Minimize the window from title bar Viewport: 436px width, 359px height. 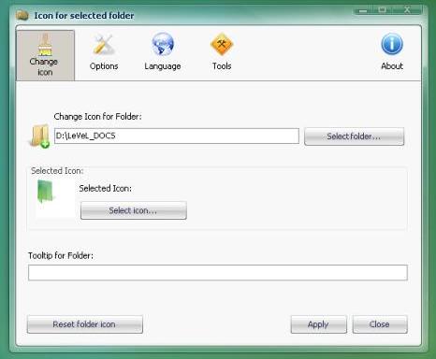[x=363, y=11]
